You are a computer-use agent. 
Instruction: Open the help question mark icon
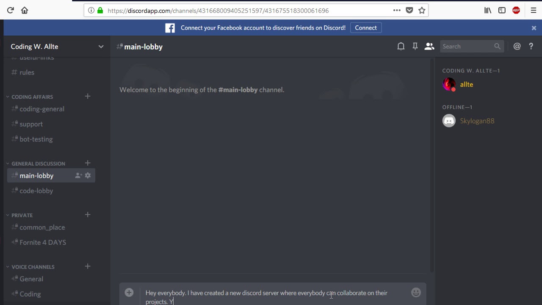click(x=531, y=47)
